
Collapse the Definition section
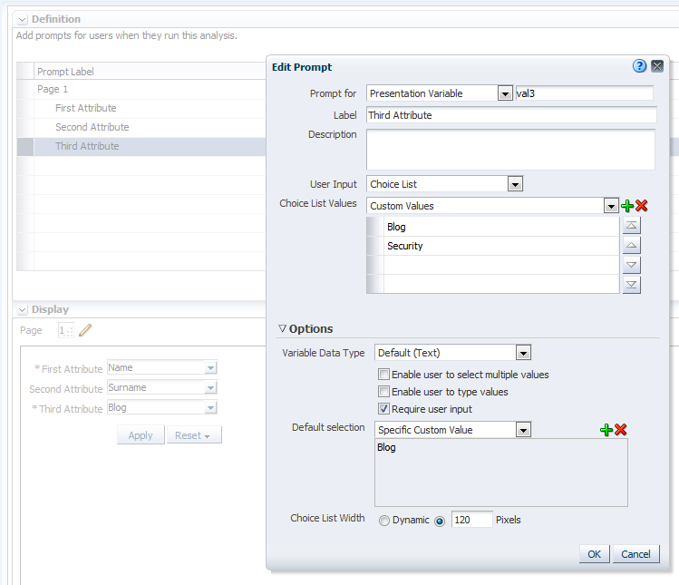click(23, 20)
